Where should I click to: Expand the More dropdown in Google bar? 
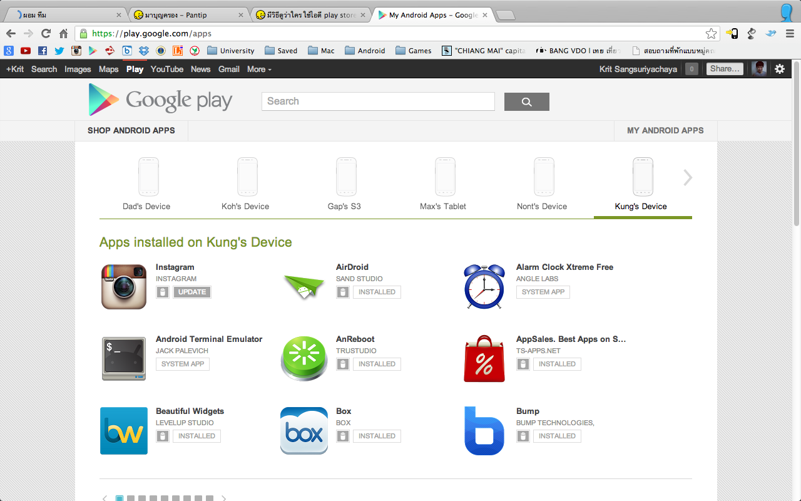[x=259, y=69]
